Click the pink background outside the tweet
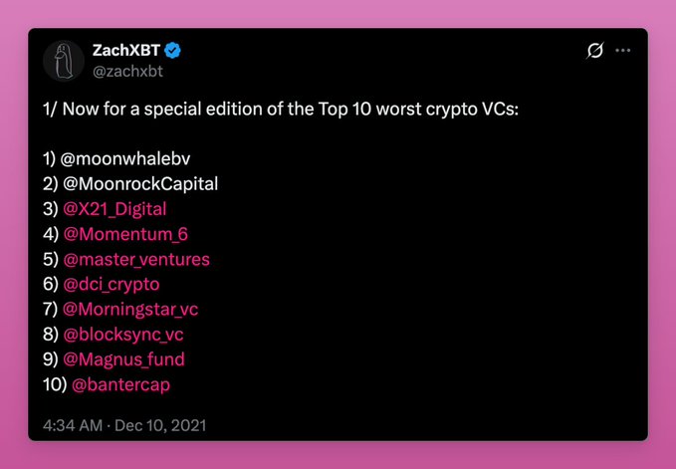676x469 pixels. 338,455
